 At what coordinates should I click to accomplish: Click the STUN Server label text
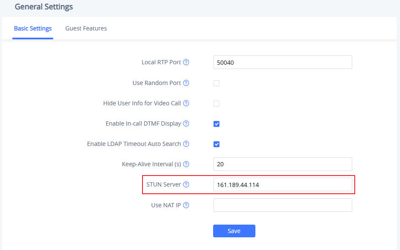164,184
